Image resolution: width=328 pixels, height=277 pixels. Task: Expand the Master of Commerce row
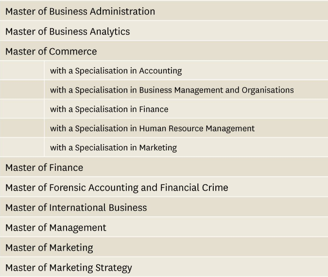51,52
